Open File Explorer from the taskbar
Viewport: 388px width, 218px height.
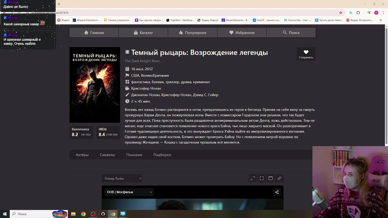pyautogui.click(x=73, y=214)
